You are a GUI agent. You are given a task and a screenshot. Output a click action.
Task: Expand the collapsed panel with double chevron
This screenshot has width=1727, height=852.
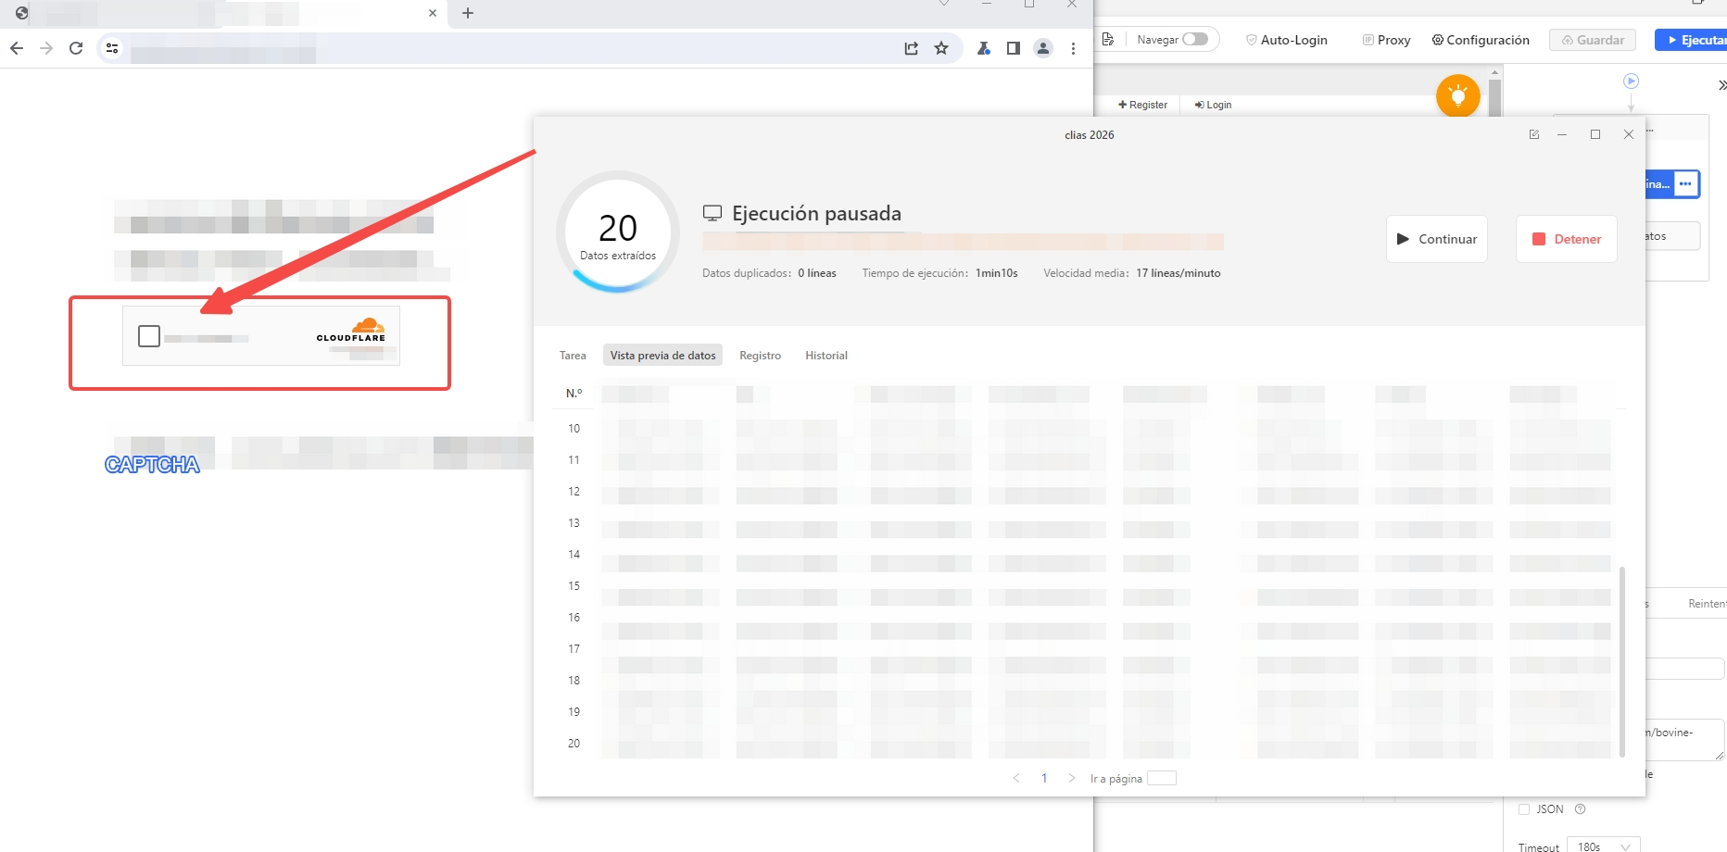tap(1721, 85)
